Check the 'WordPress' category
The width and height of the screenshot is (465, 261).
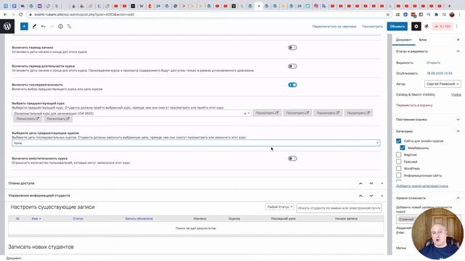point(399,168)
